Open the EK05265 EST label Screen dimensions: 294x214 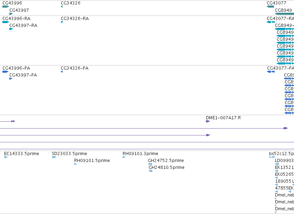pyautogui.click(x=284, y=174)
